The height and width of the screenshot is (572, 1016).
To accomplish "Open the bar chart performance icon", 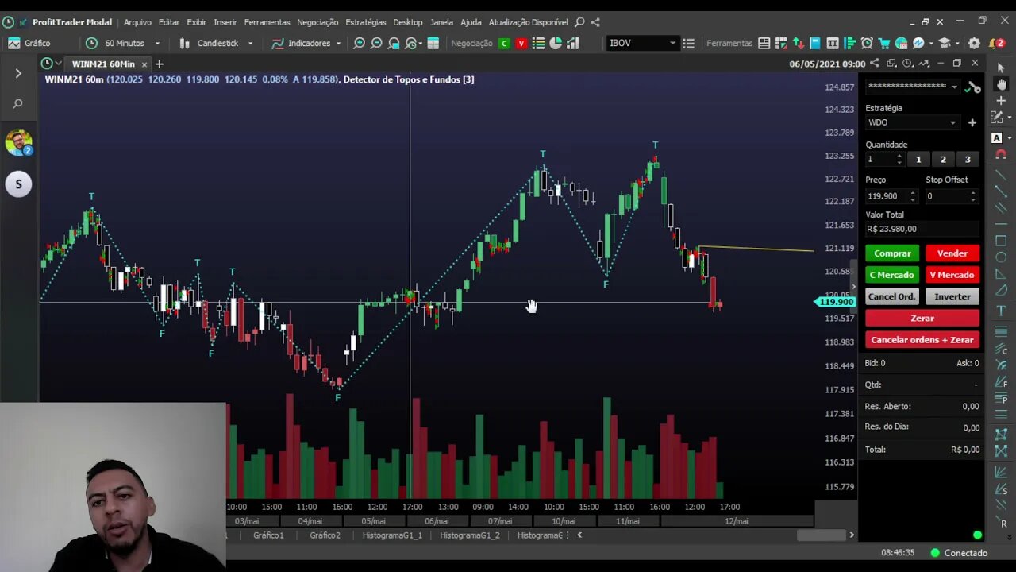I will click(x=572, y=43).
